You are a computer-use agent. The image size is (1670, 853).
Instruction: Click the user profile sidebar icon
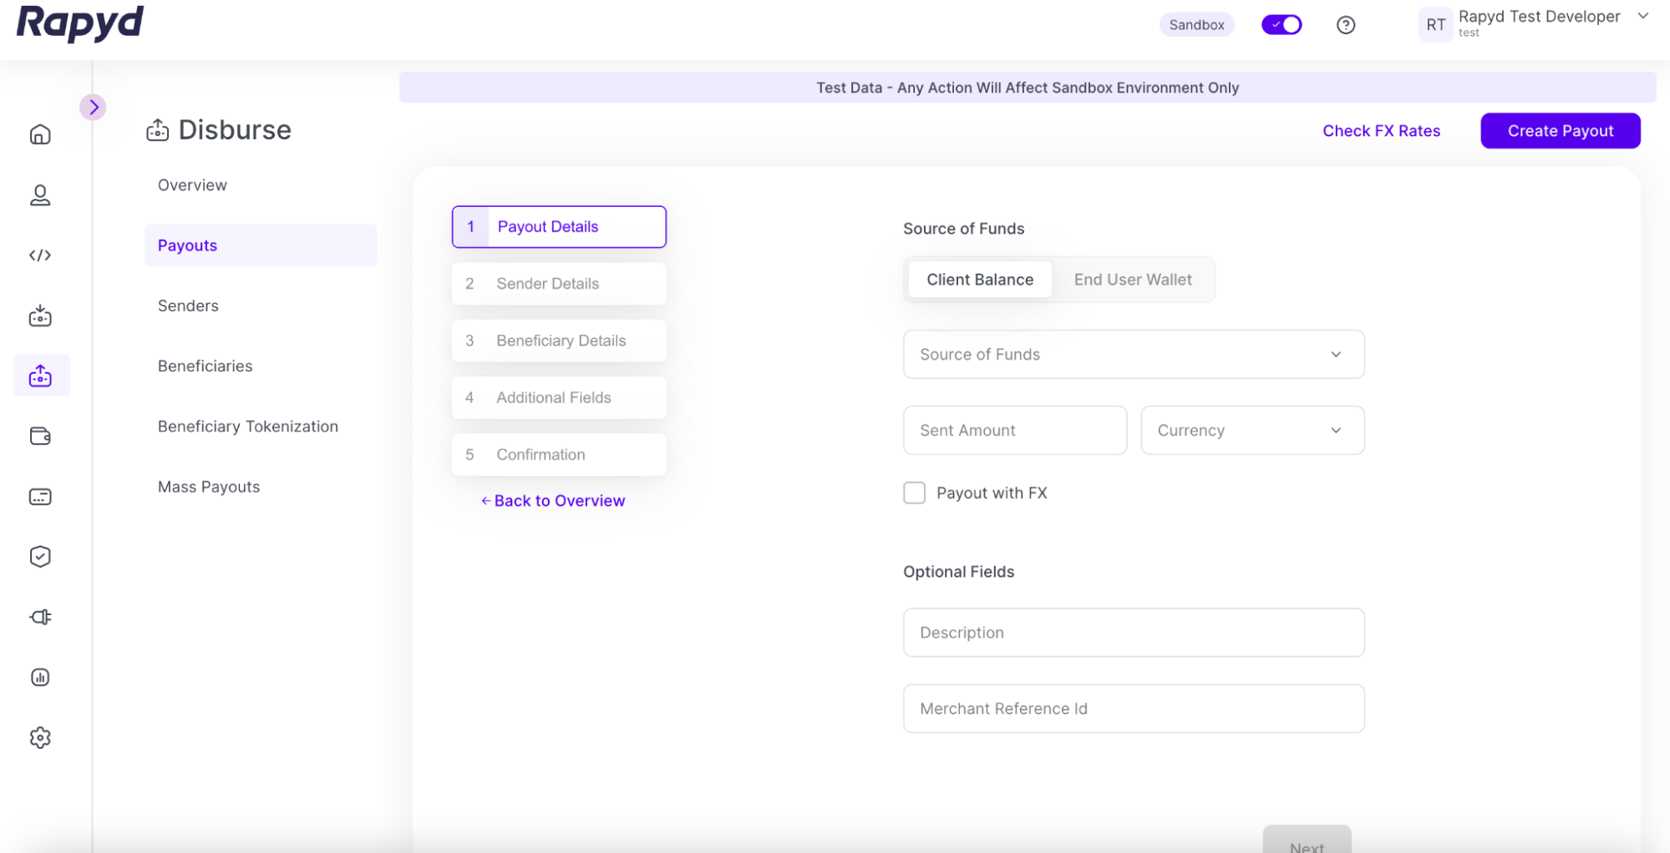40,195
